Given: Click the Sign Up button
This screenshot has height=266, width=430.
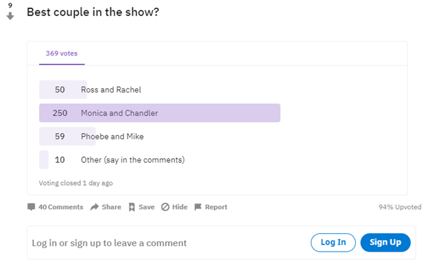Looking at the screenshot, I should tap(385, 243).
